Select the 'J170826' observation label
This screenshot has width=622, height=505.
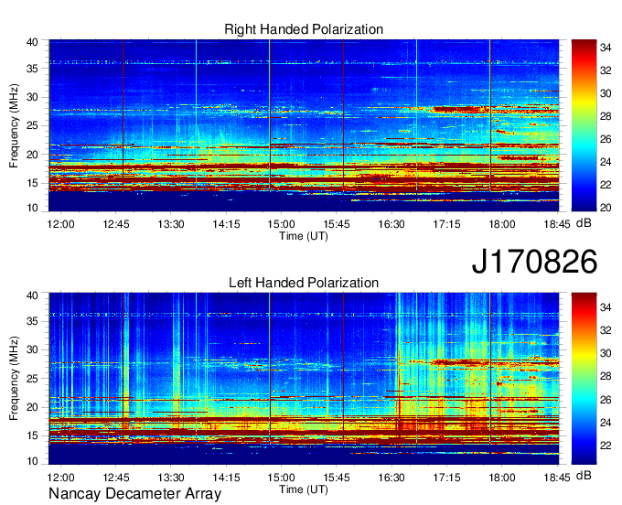pyautogui.click(x=534, y=261)
